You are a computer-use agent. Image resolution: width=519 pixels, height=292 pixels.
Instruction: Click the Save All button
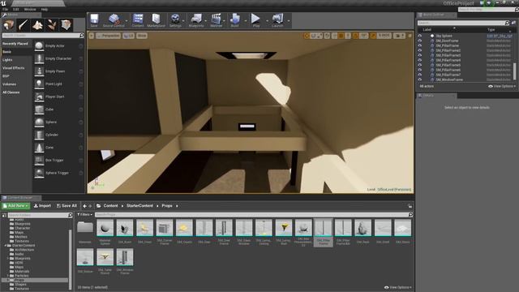(66, 205)
